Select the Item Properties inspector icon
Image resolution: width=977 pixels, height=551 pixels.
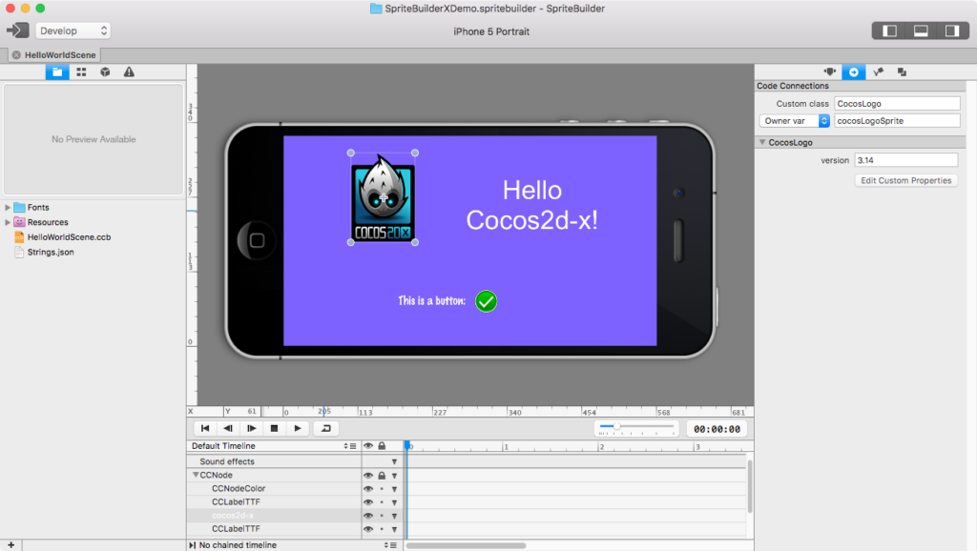830,71
